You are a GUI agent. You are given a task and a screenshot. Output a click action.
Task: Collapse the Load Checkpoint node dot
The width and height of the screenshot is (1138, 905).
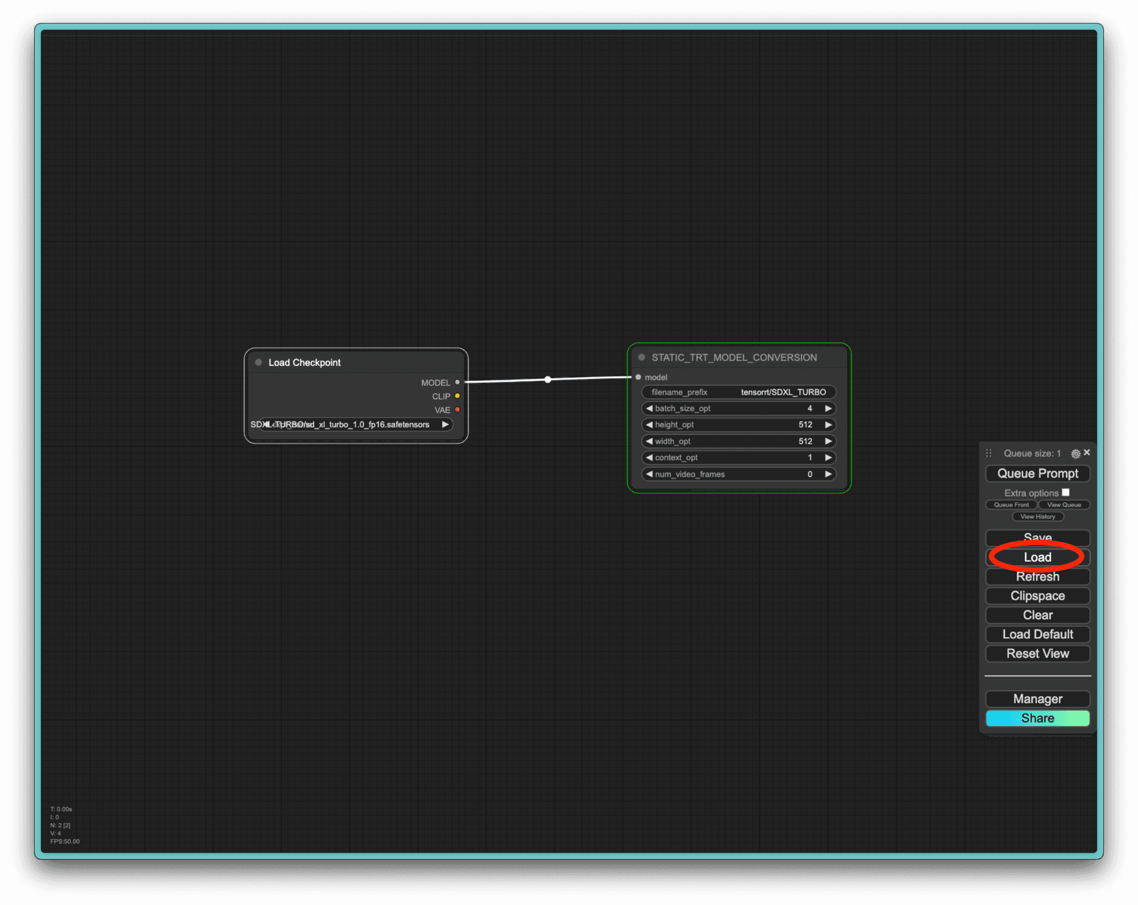(258, 362)
